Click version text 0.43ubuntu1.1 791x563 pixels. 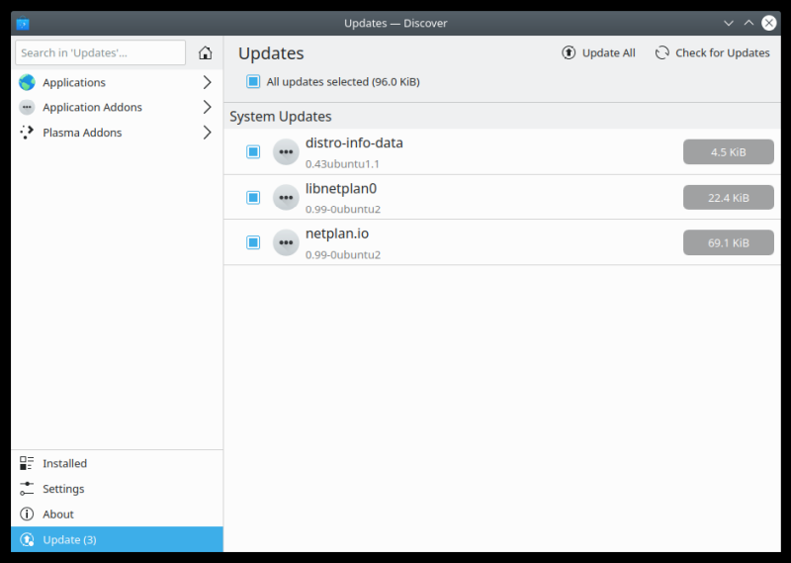coord(342,164)
